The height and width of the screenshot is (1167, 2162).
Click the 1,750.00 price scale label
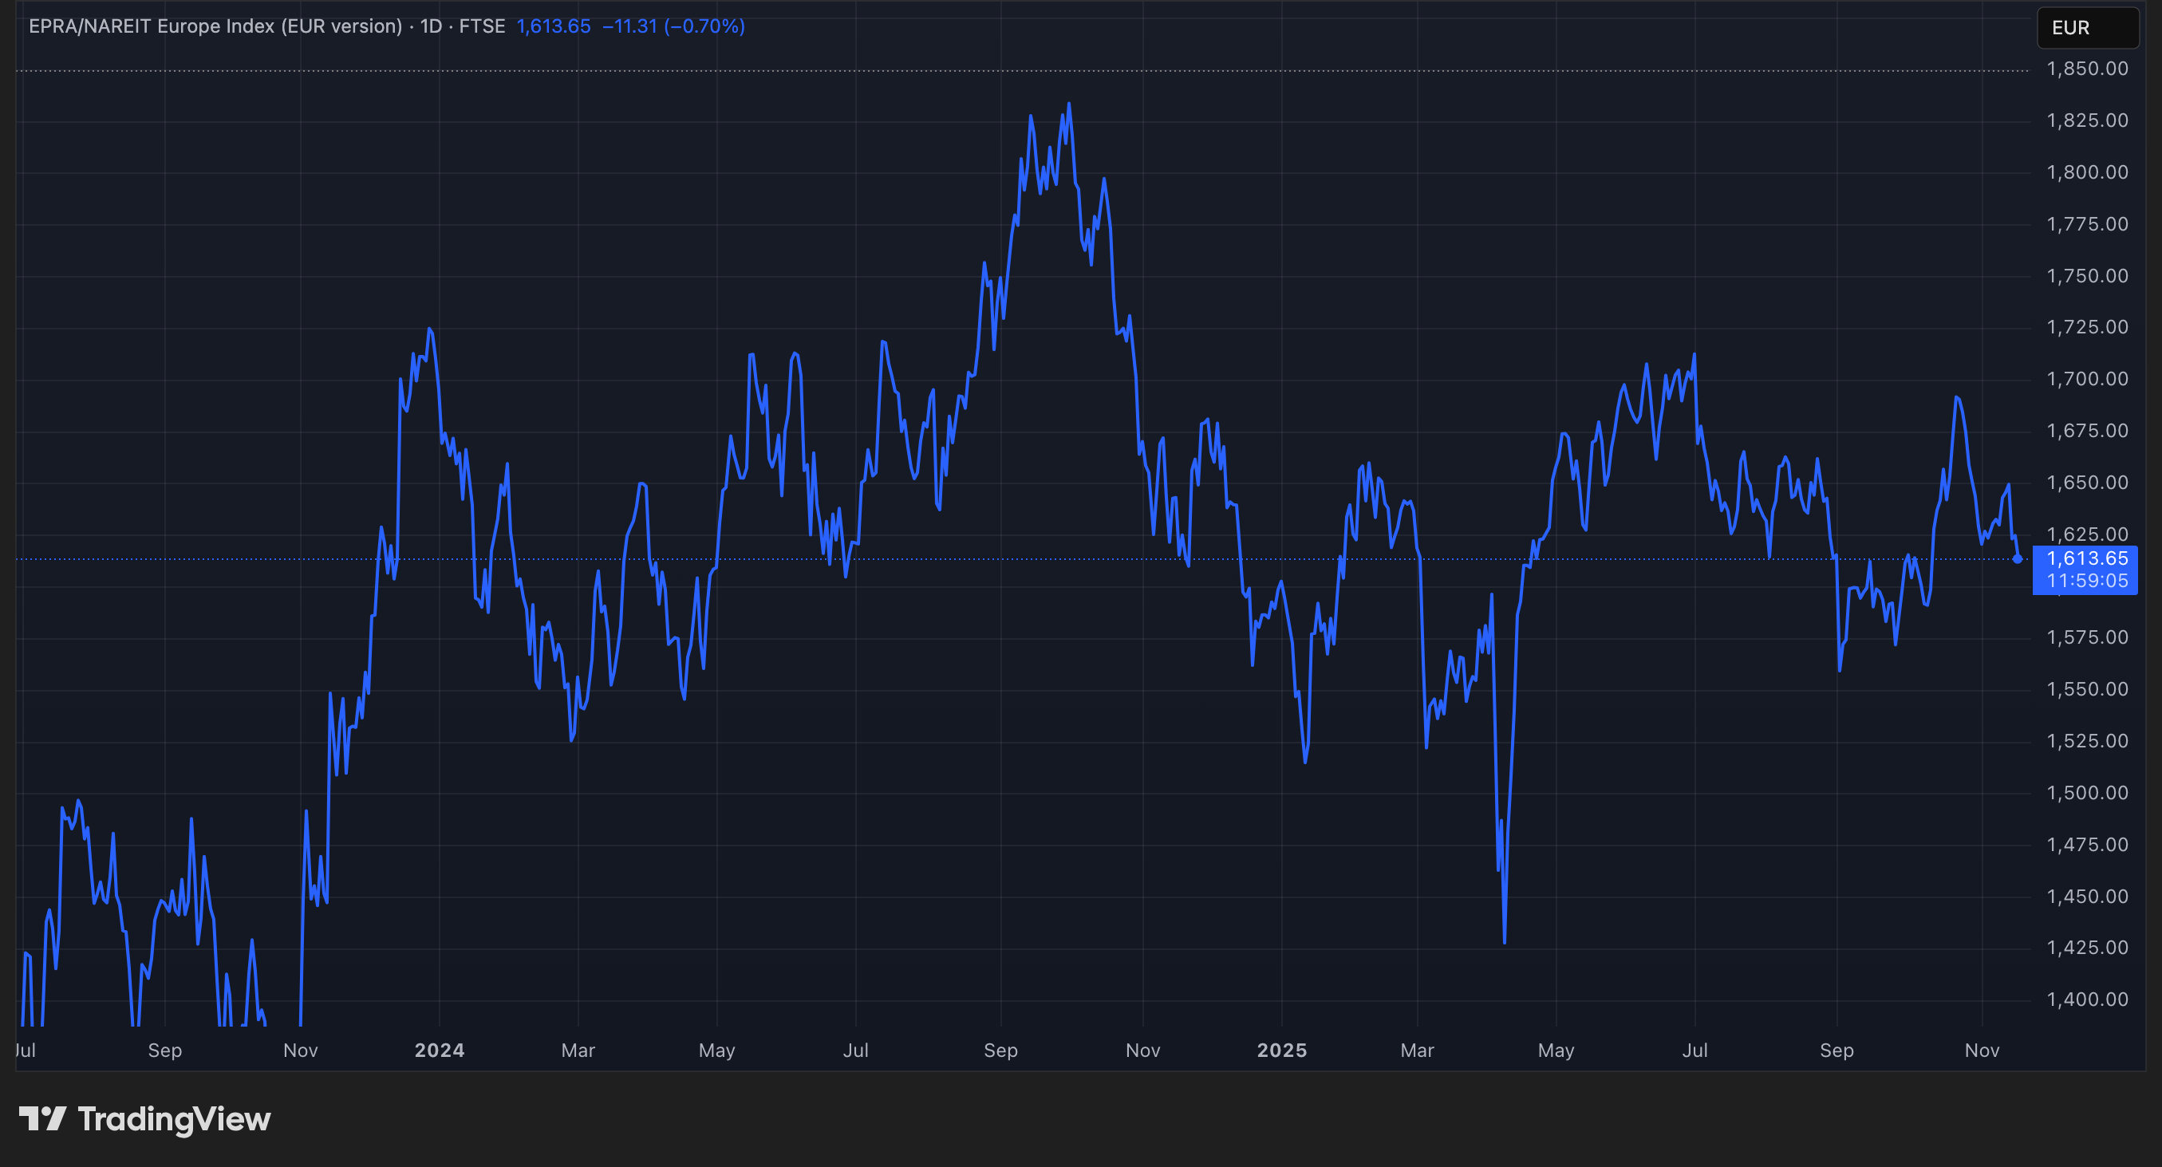pos(2086,276)
